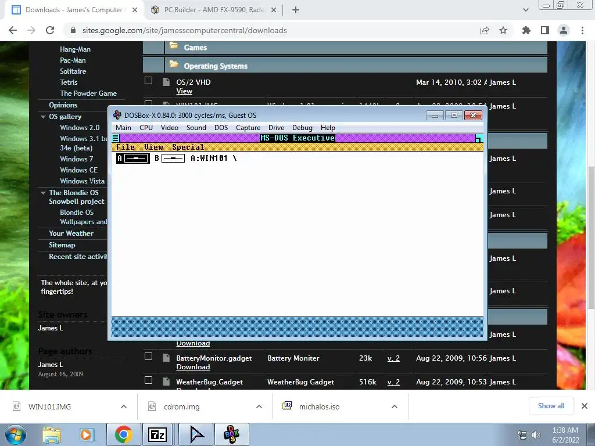Reload the current page
Viewport: 595px width, 446px height.
pos(50,30)
